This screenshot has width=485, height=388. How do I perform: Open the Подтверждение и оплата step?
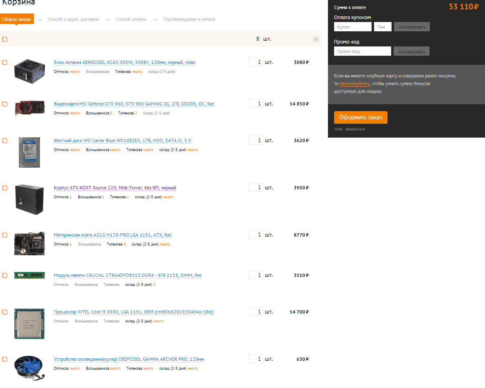click(189, 19)
